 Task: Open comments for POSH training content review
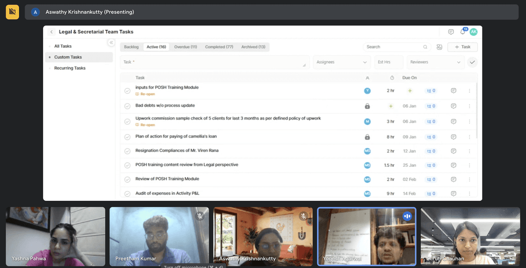tap(453, 165)
